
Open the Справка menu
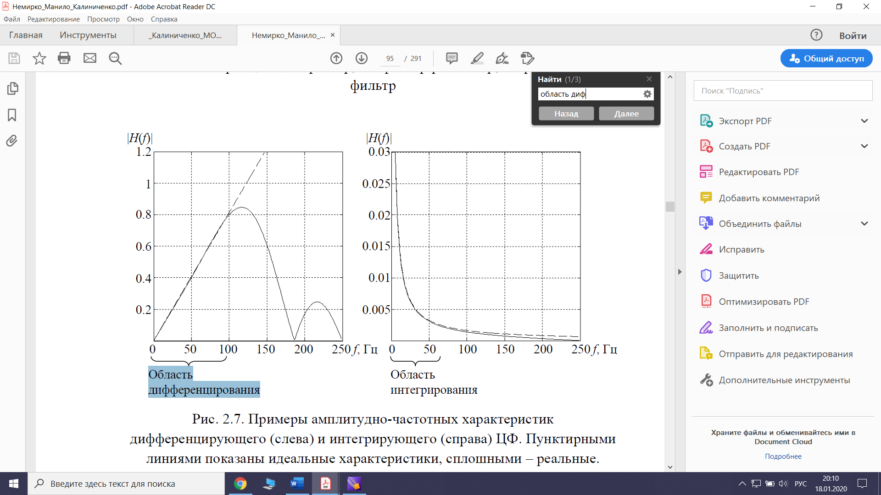[x=164, y=19]
